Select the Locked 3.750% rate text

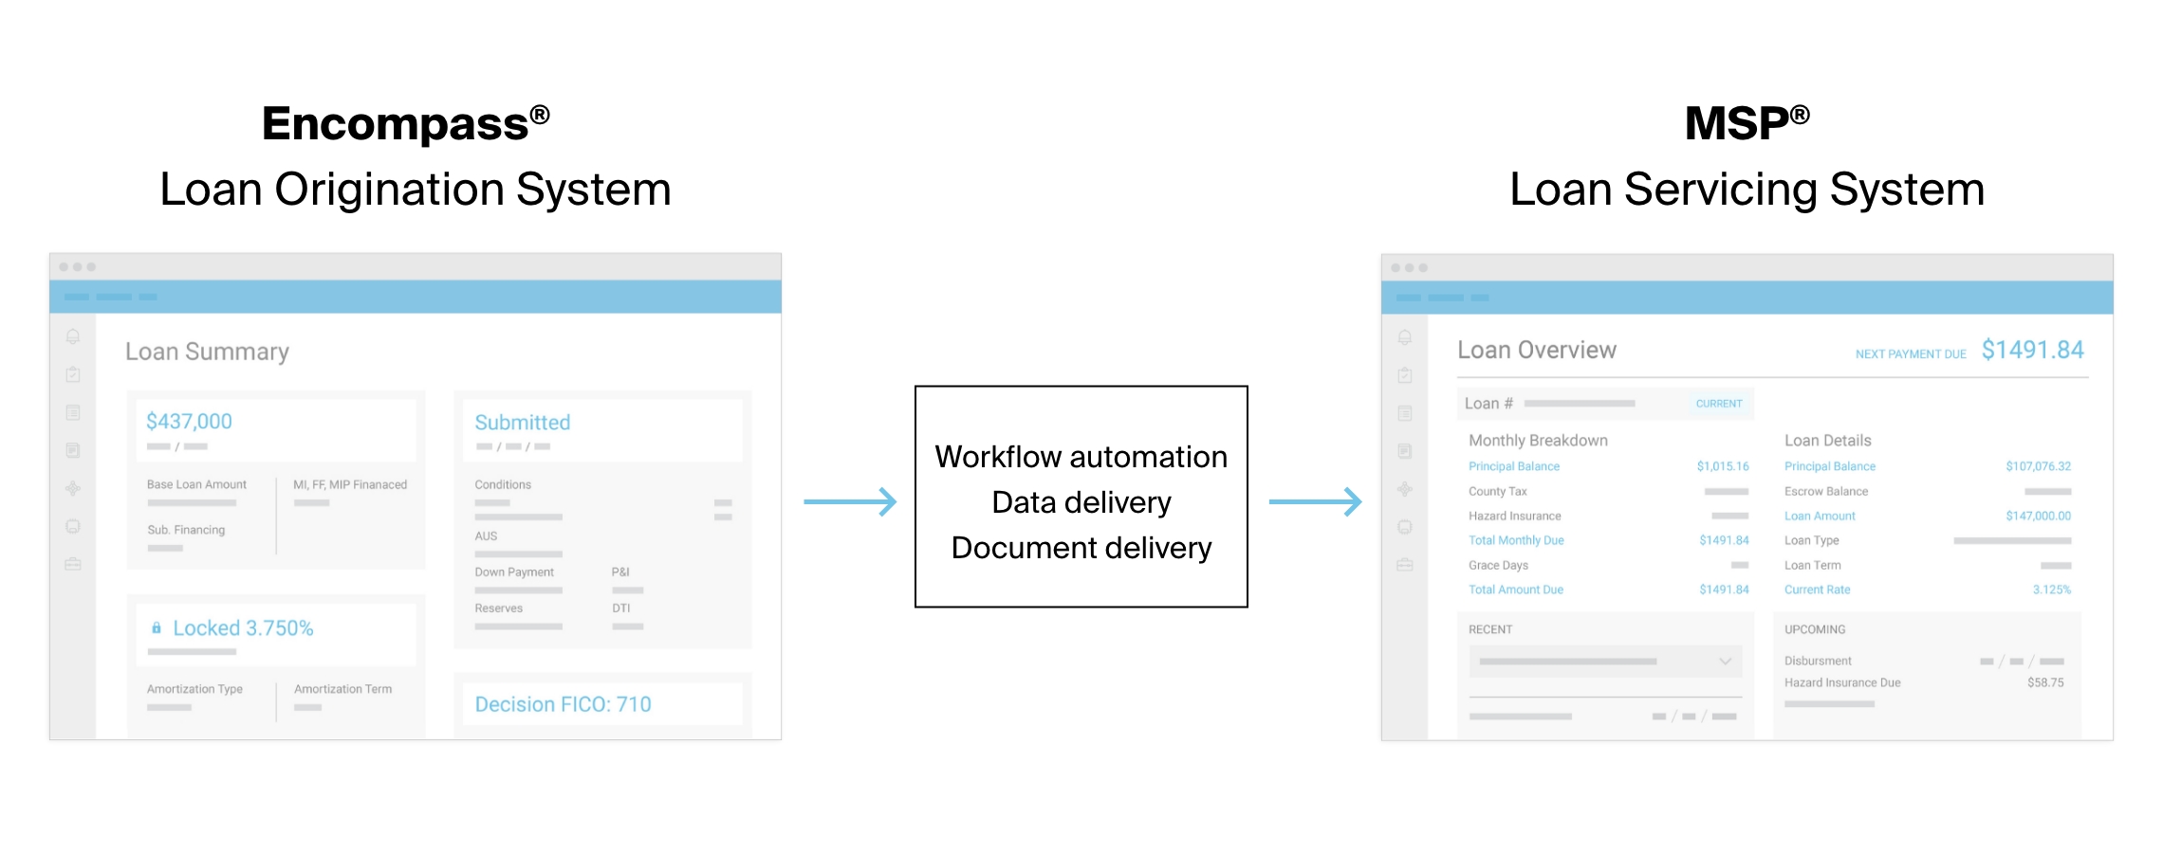tap(243, 628)
